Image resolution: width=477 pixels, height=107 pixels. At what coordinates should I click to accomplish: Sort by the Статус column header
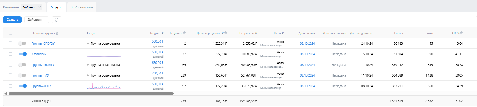(91, 33)
